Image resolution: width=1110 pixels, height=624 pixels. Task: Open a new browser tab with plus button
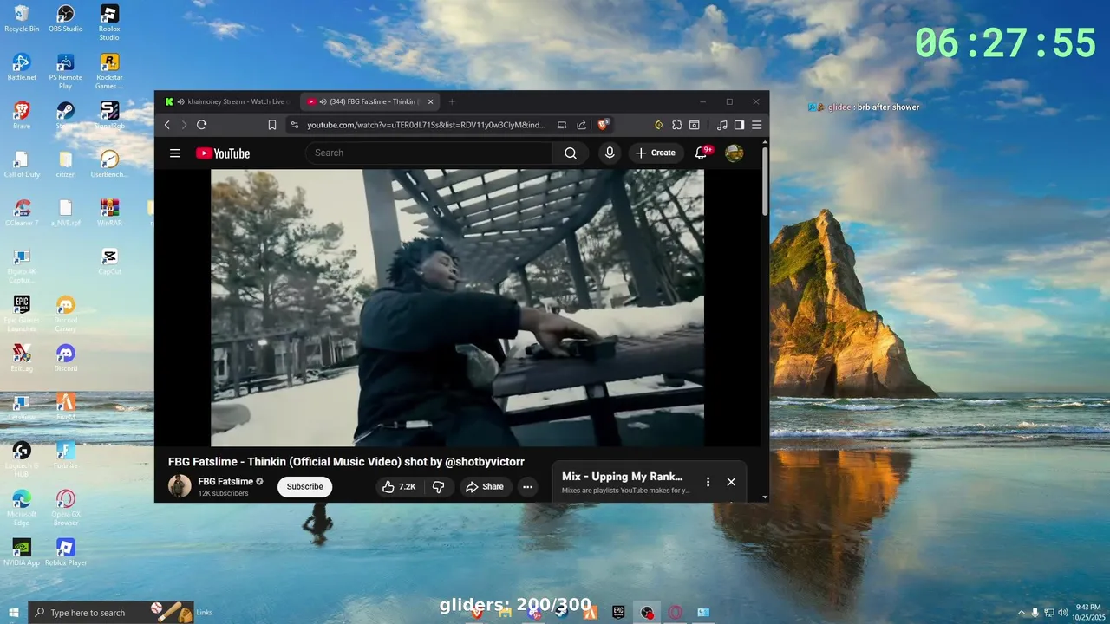pyautogui.click(x=451, y=101)
